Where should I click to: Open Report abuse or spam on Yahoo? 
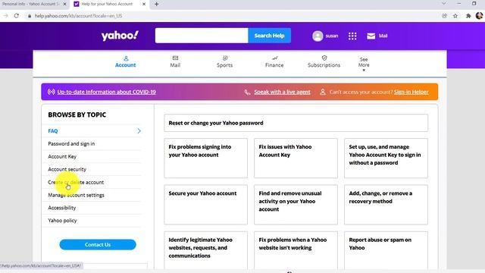point(386,250)
